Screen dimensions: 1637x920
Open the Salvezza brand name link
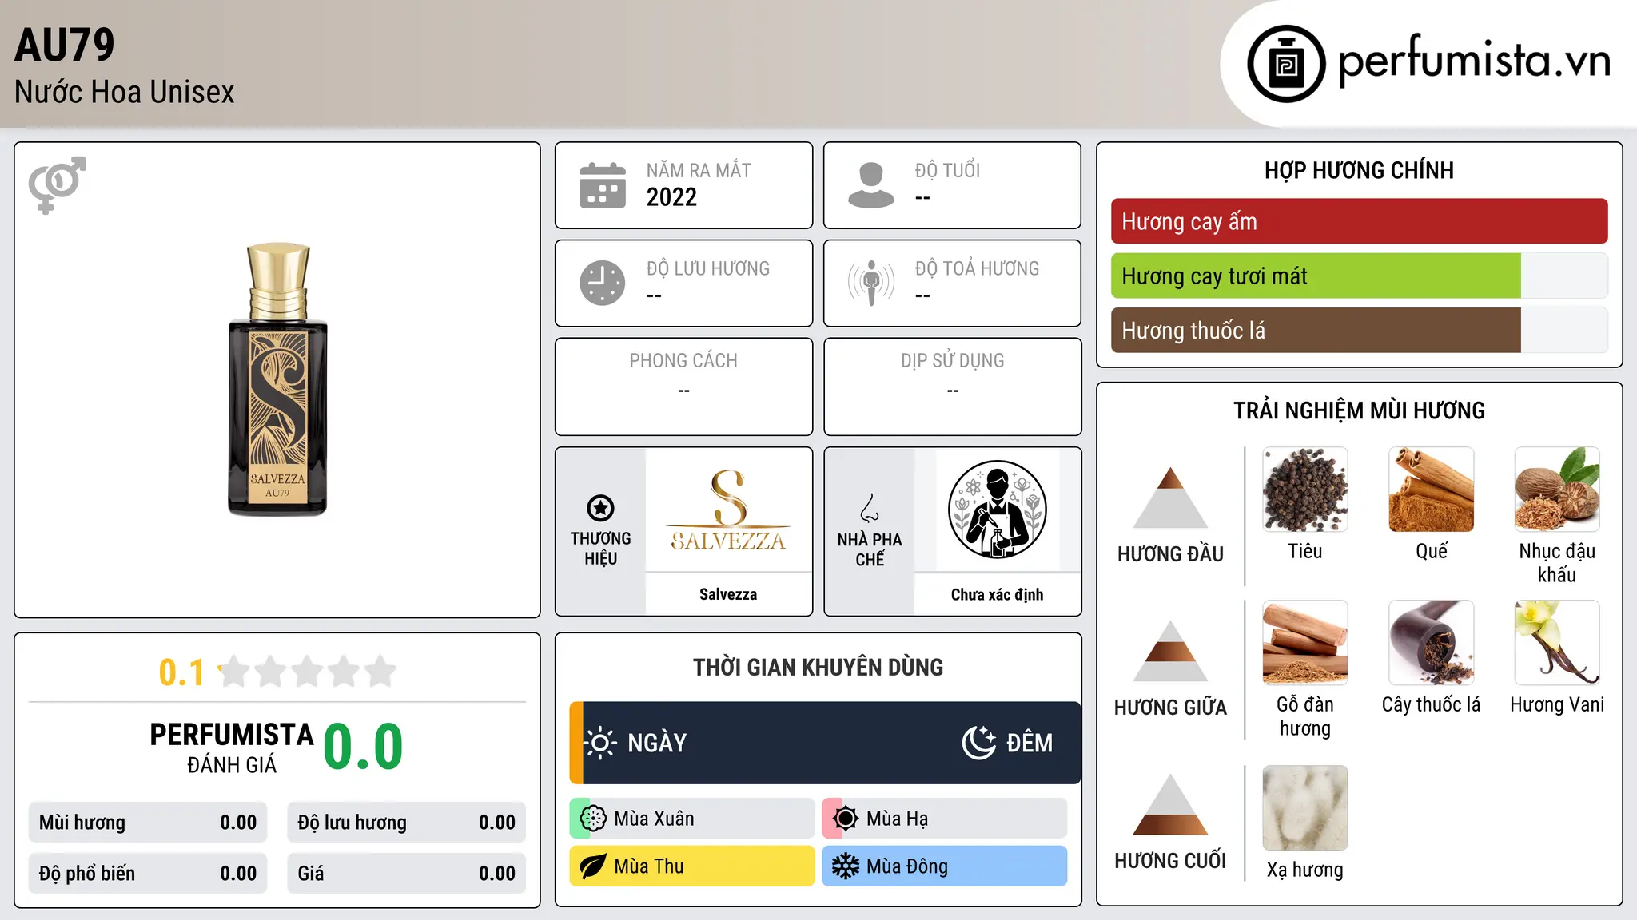[728, 594]
